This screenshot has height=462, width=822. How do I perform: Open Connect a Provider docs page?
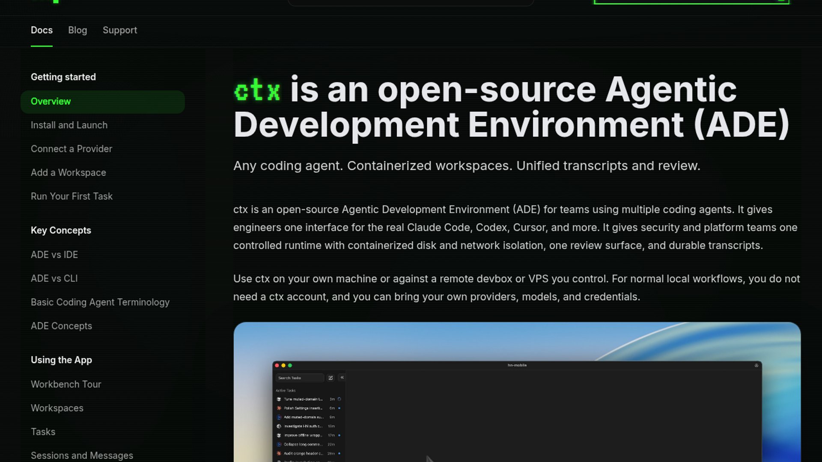pyautogui.click(x=71, y=149)
